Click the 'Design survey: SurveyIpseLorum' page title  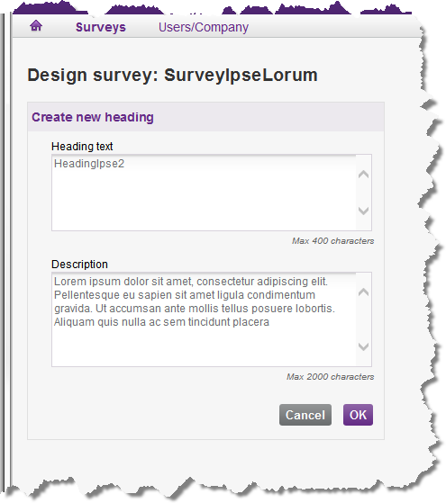[173, 76]
